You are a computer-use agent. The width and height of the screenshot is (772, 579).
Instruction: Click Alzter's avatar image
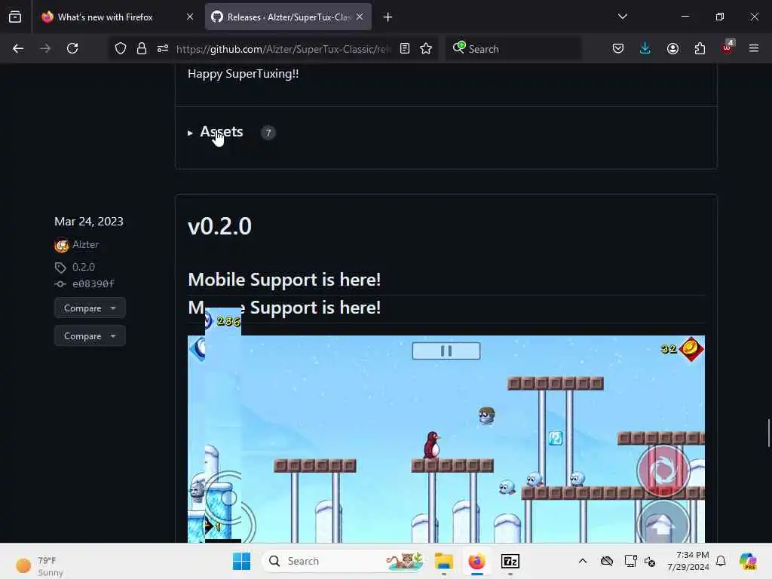pyautogui.click(x=62, y=245)
